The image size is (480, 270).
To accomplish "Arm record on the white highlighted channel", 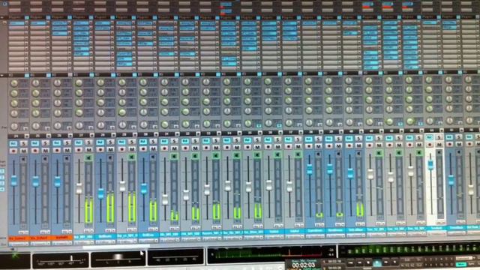I will coord(430,145).
